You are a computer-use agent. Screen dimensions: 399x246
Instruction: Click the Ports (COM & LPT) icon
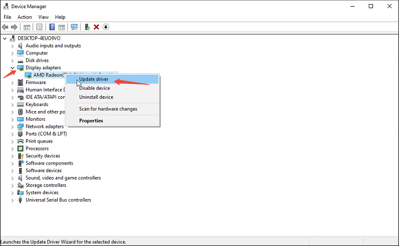[x=20, y=134]
